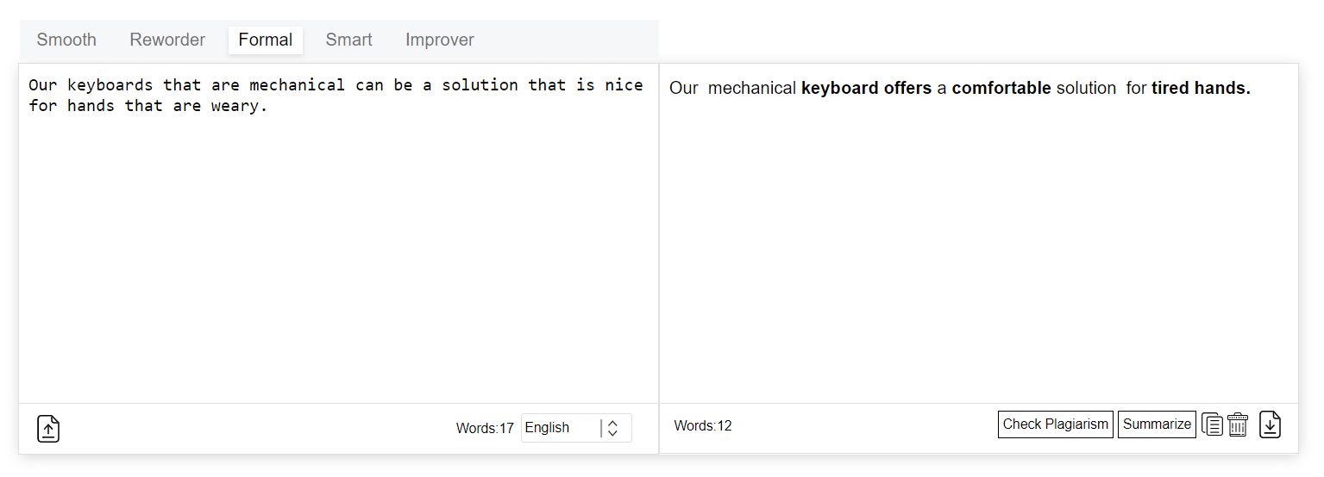1324x477 pixels.
Task: Download the paraphrased result
Action: point(1270,424)
